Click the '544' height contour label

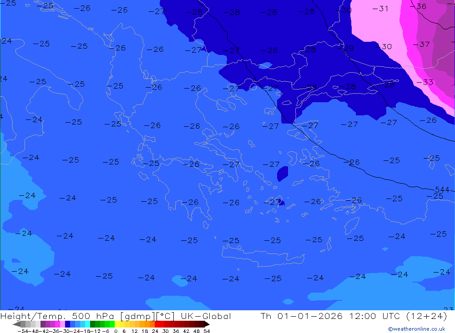(x=442, y=189)
